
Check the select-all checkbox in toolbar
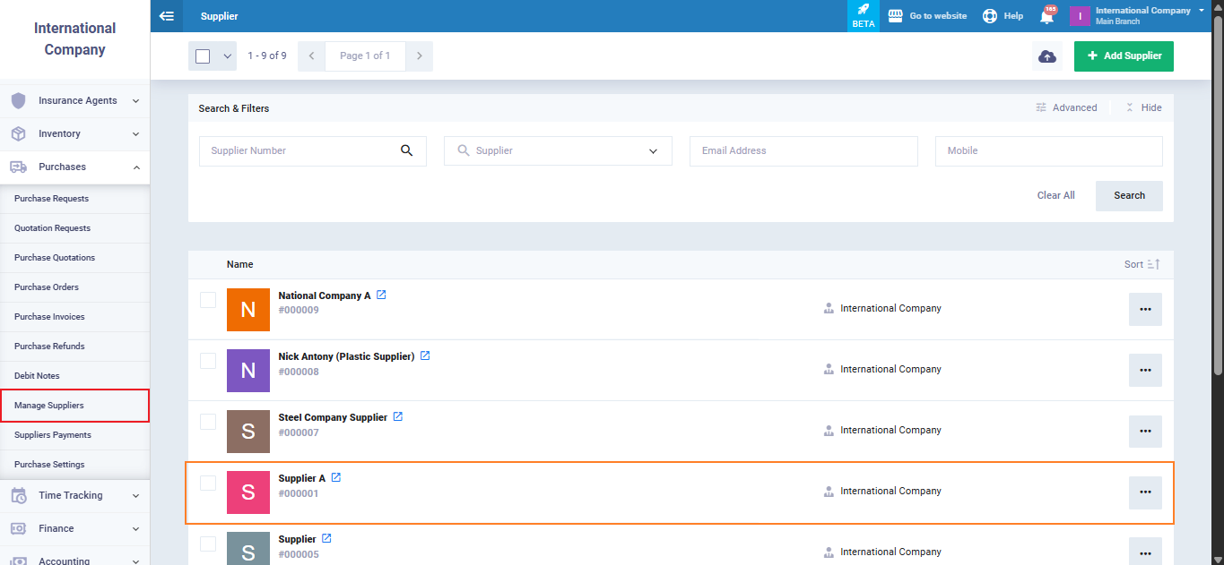click(203, 56)
